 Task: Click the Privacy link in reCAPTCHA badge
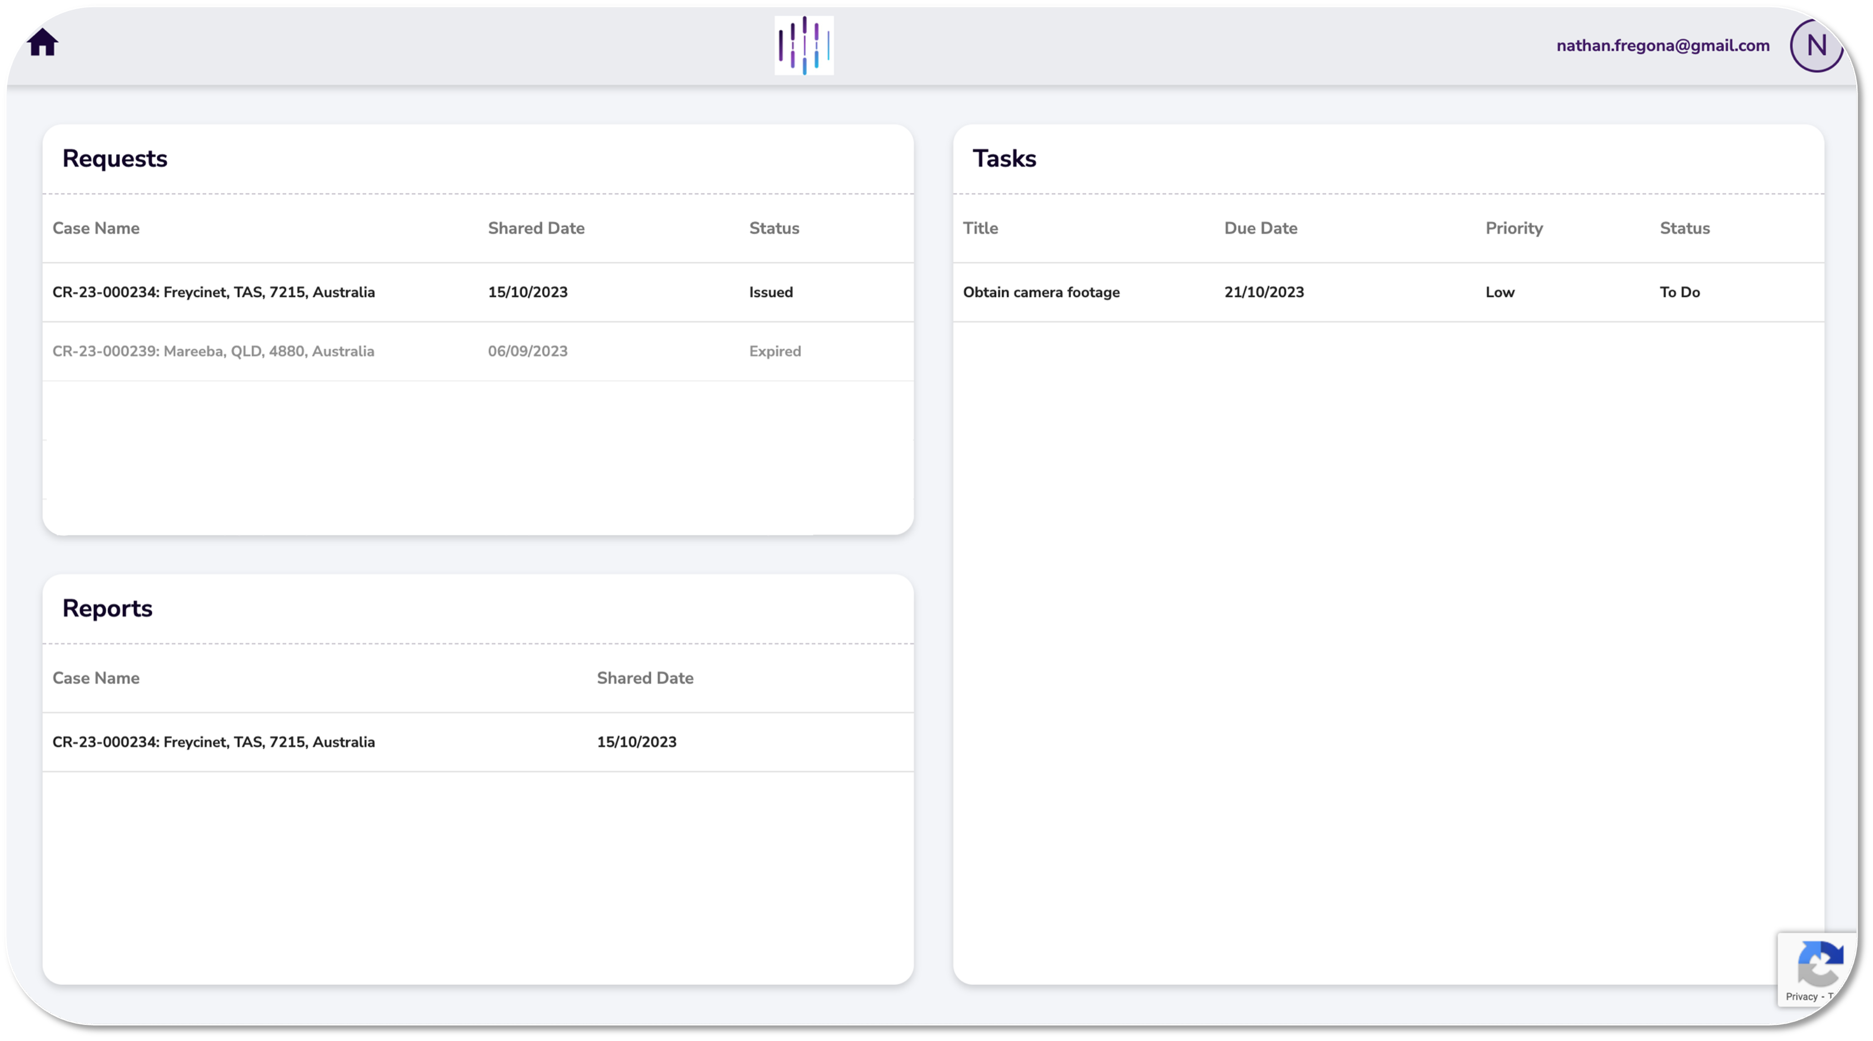click(1801, 997)
